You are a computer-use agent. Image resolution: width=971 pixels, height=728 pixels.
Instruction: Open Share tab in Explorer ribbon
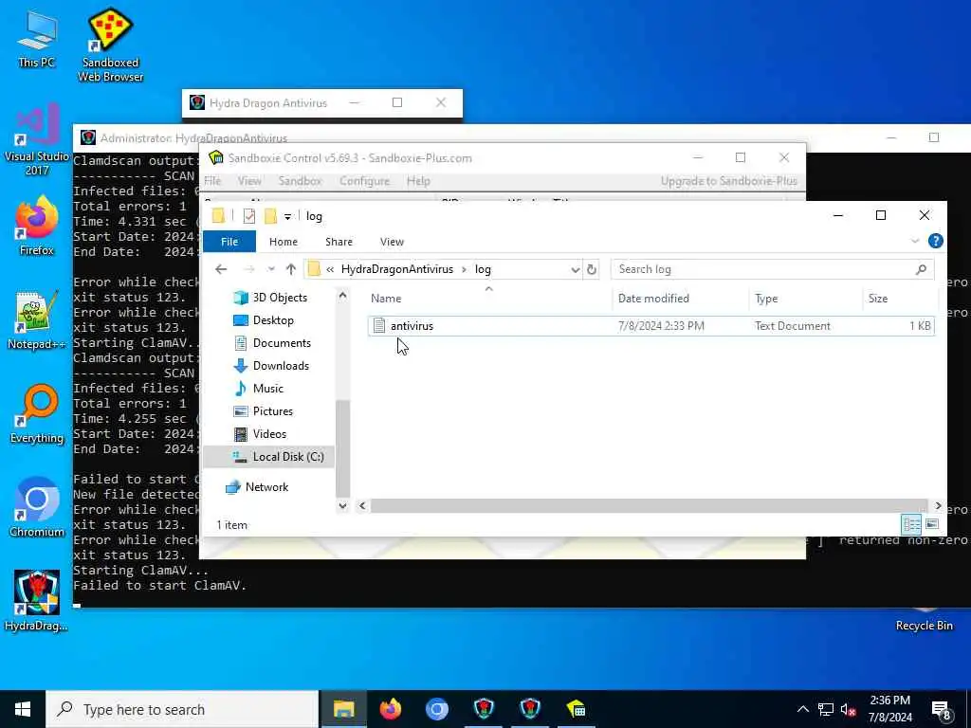(339, 242)
